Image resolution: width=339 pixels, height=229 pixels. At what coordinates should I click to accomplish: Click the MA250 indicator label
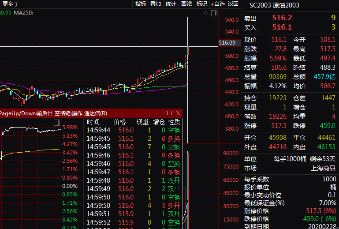(25, 13)
